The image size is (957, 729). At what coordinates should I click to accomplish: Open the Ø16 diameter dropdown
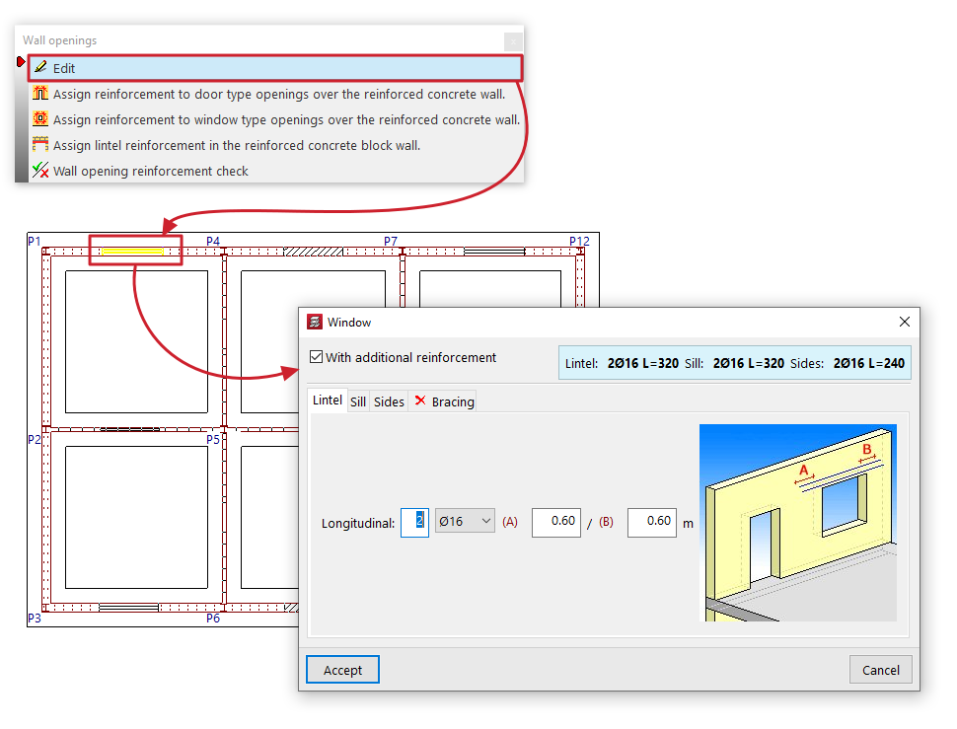(465, 521)
